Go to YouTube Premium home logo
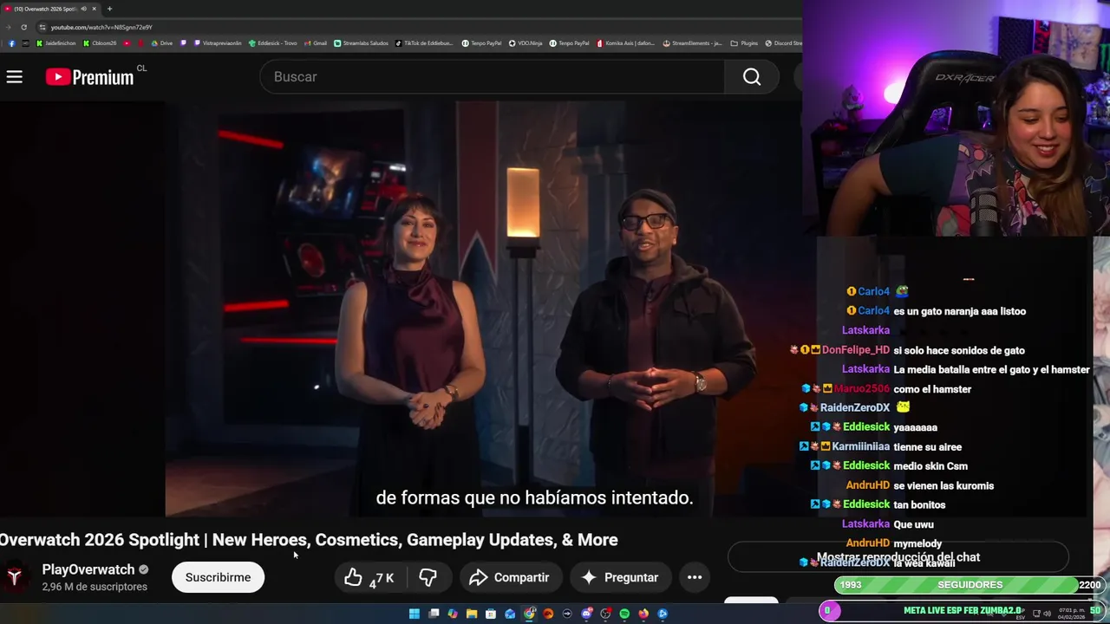This screenshot has height=624, width=1110. (x=90, y=77)
